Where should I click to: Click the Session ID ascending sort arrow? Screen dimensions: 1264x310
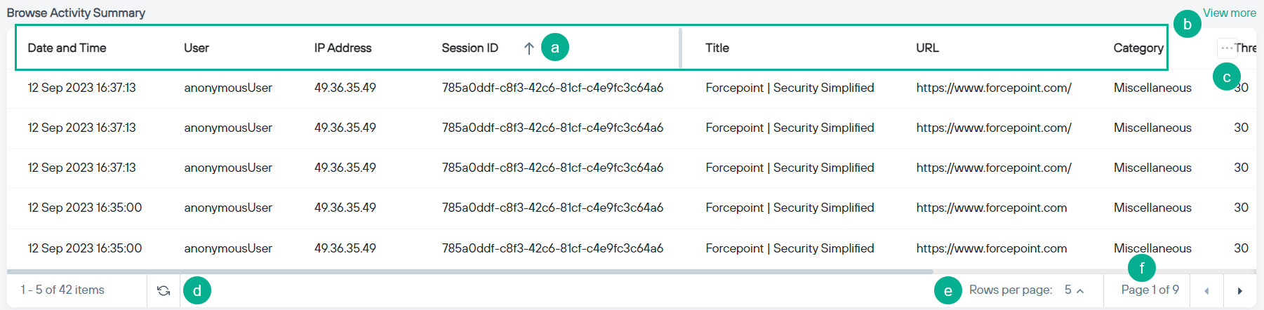(x=529, y=48)
